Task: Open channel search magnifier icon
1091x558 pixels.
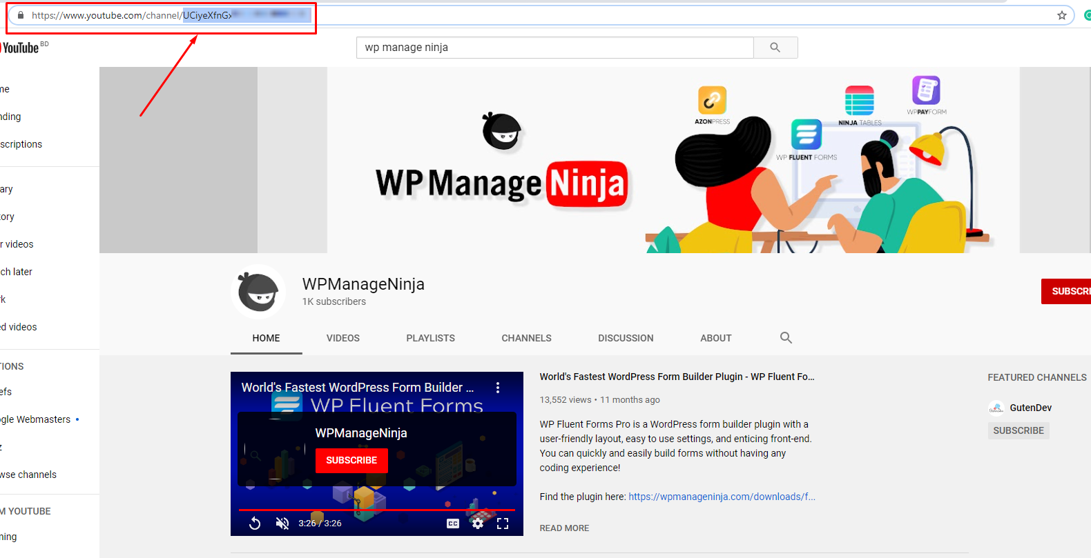Action: (x=786, y=337)
